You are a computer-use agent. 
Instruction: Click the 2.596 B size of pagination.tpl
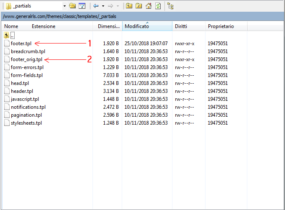[x=111, y=115]
